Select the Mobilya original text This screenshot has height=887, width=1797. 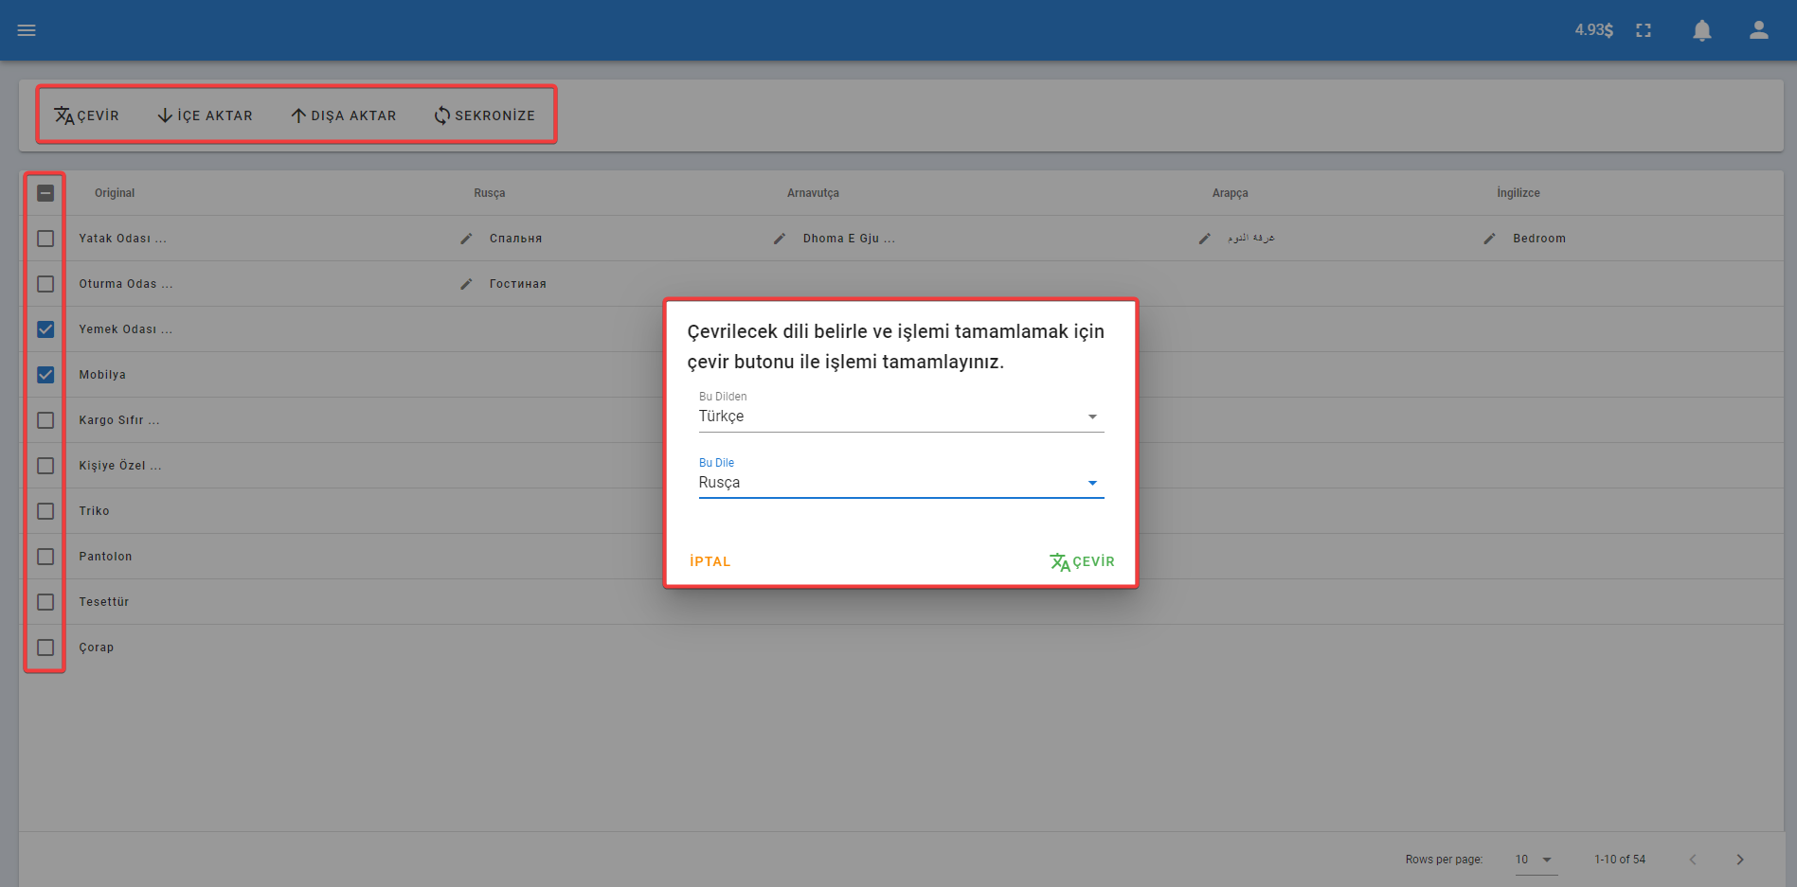click(x=102, y=375)
